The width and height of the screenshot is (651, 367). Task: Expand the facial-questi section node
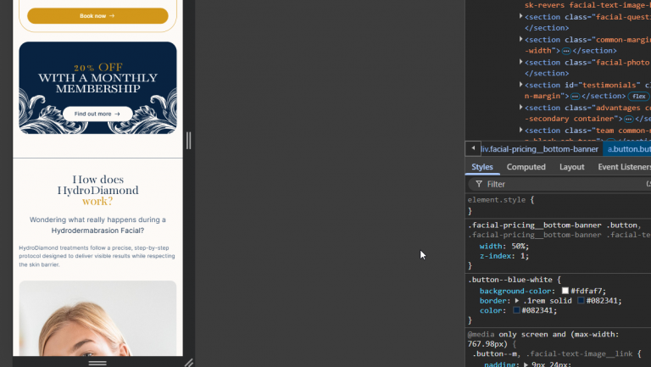tap(520, 16)
